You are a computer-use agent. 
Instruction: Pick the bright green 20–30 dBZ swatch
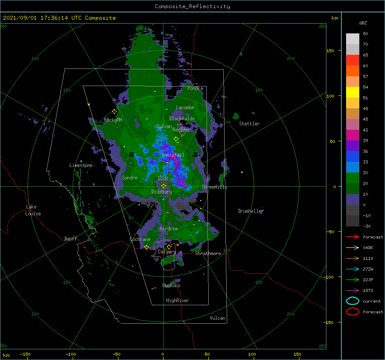(x=352, y=178)
